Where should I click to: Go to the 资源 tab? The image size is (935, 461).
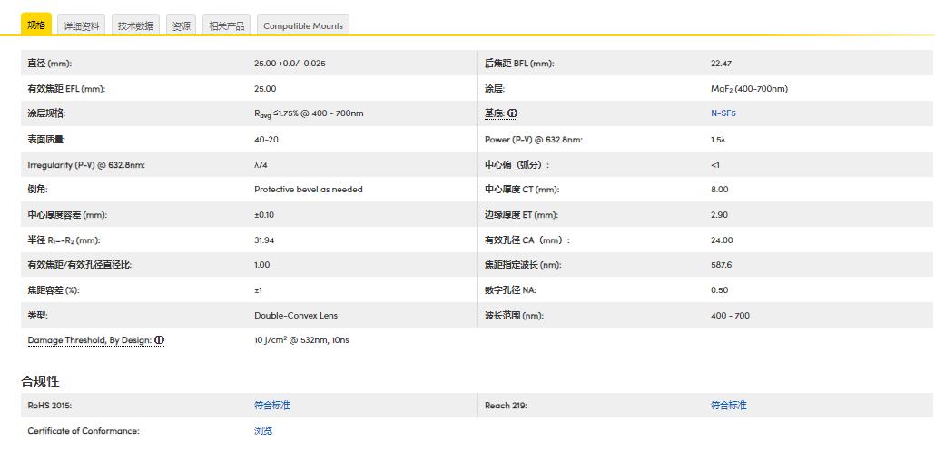[x=182, y=26]
